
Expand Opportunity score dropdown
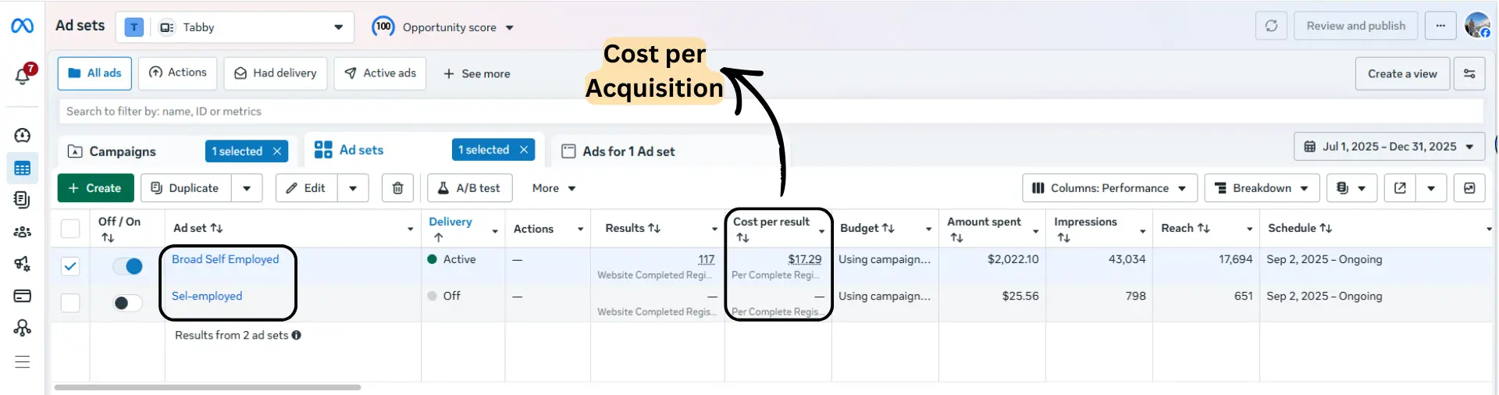510,27
